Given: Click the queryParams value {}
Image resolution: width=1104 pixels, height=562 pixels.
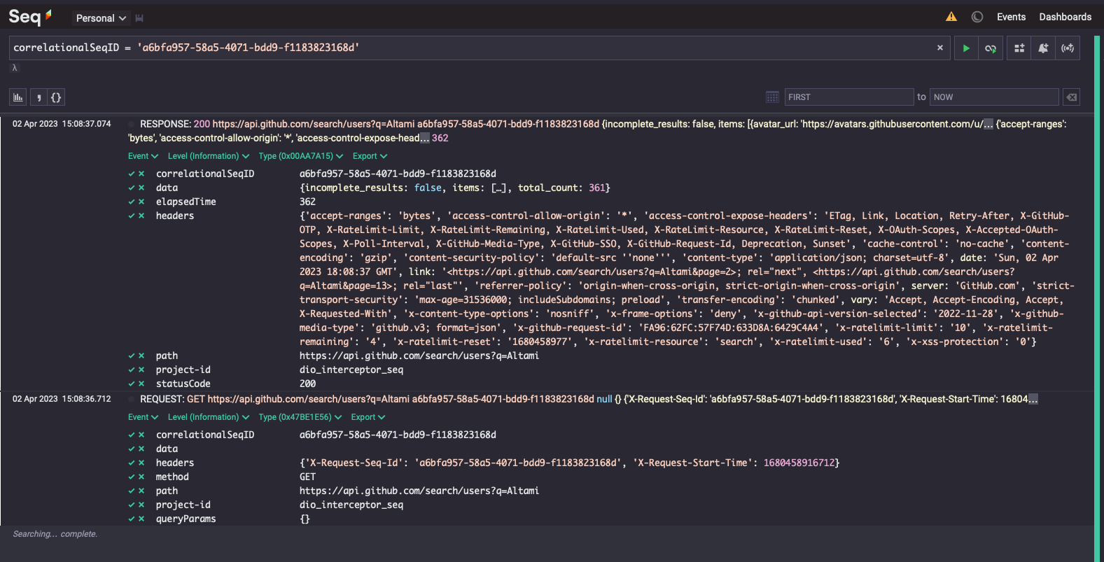Looking at the screenshot, I should click(x=305, y=519).
